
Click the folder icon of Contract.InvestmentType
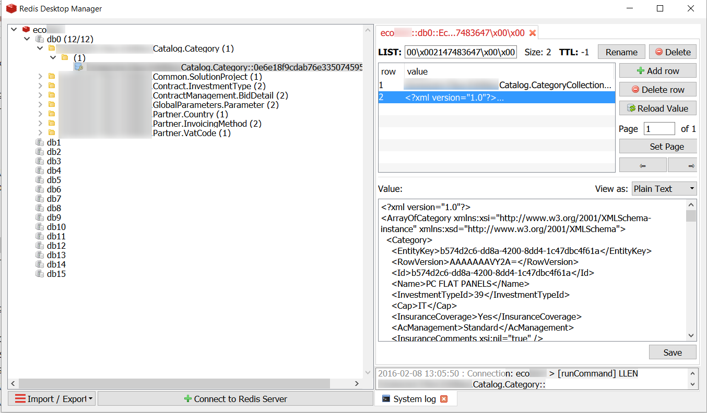52,86
